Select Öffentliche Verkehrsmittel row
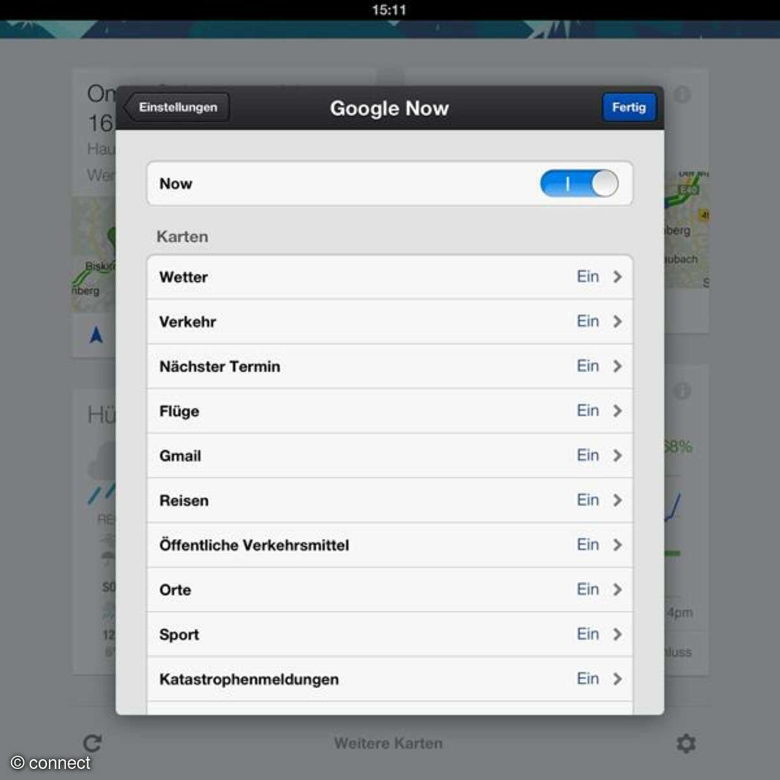 (390, 545)
